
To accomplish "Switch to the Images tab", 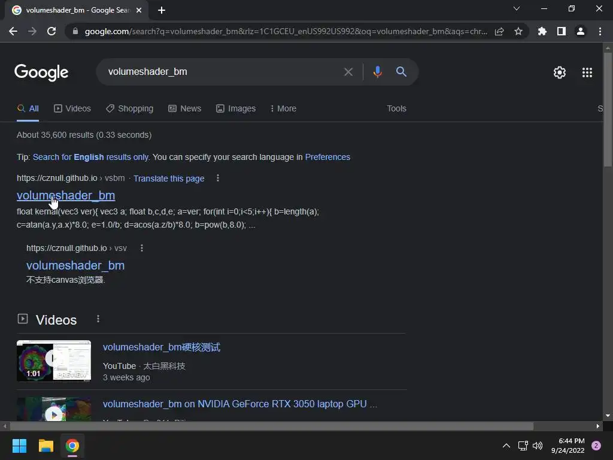I will [236, 109].
